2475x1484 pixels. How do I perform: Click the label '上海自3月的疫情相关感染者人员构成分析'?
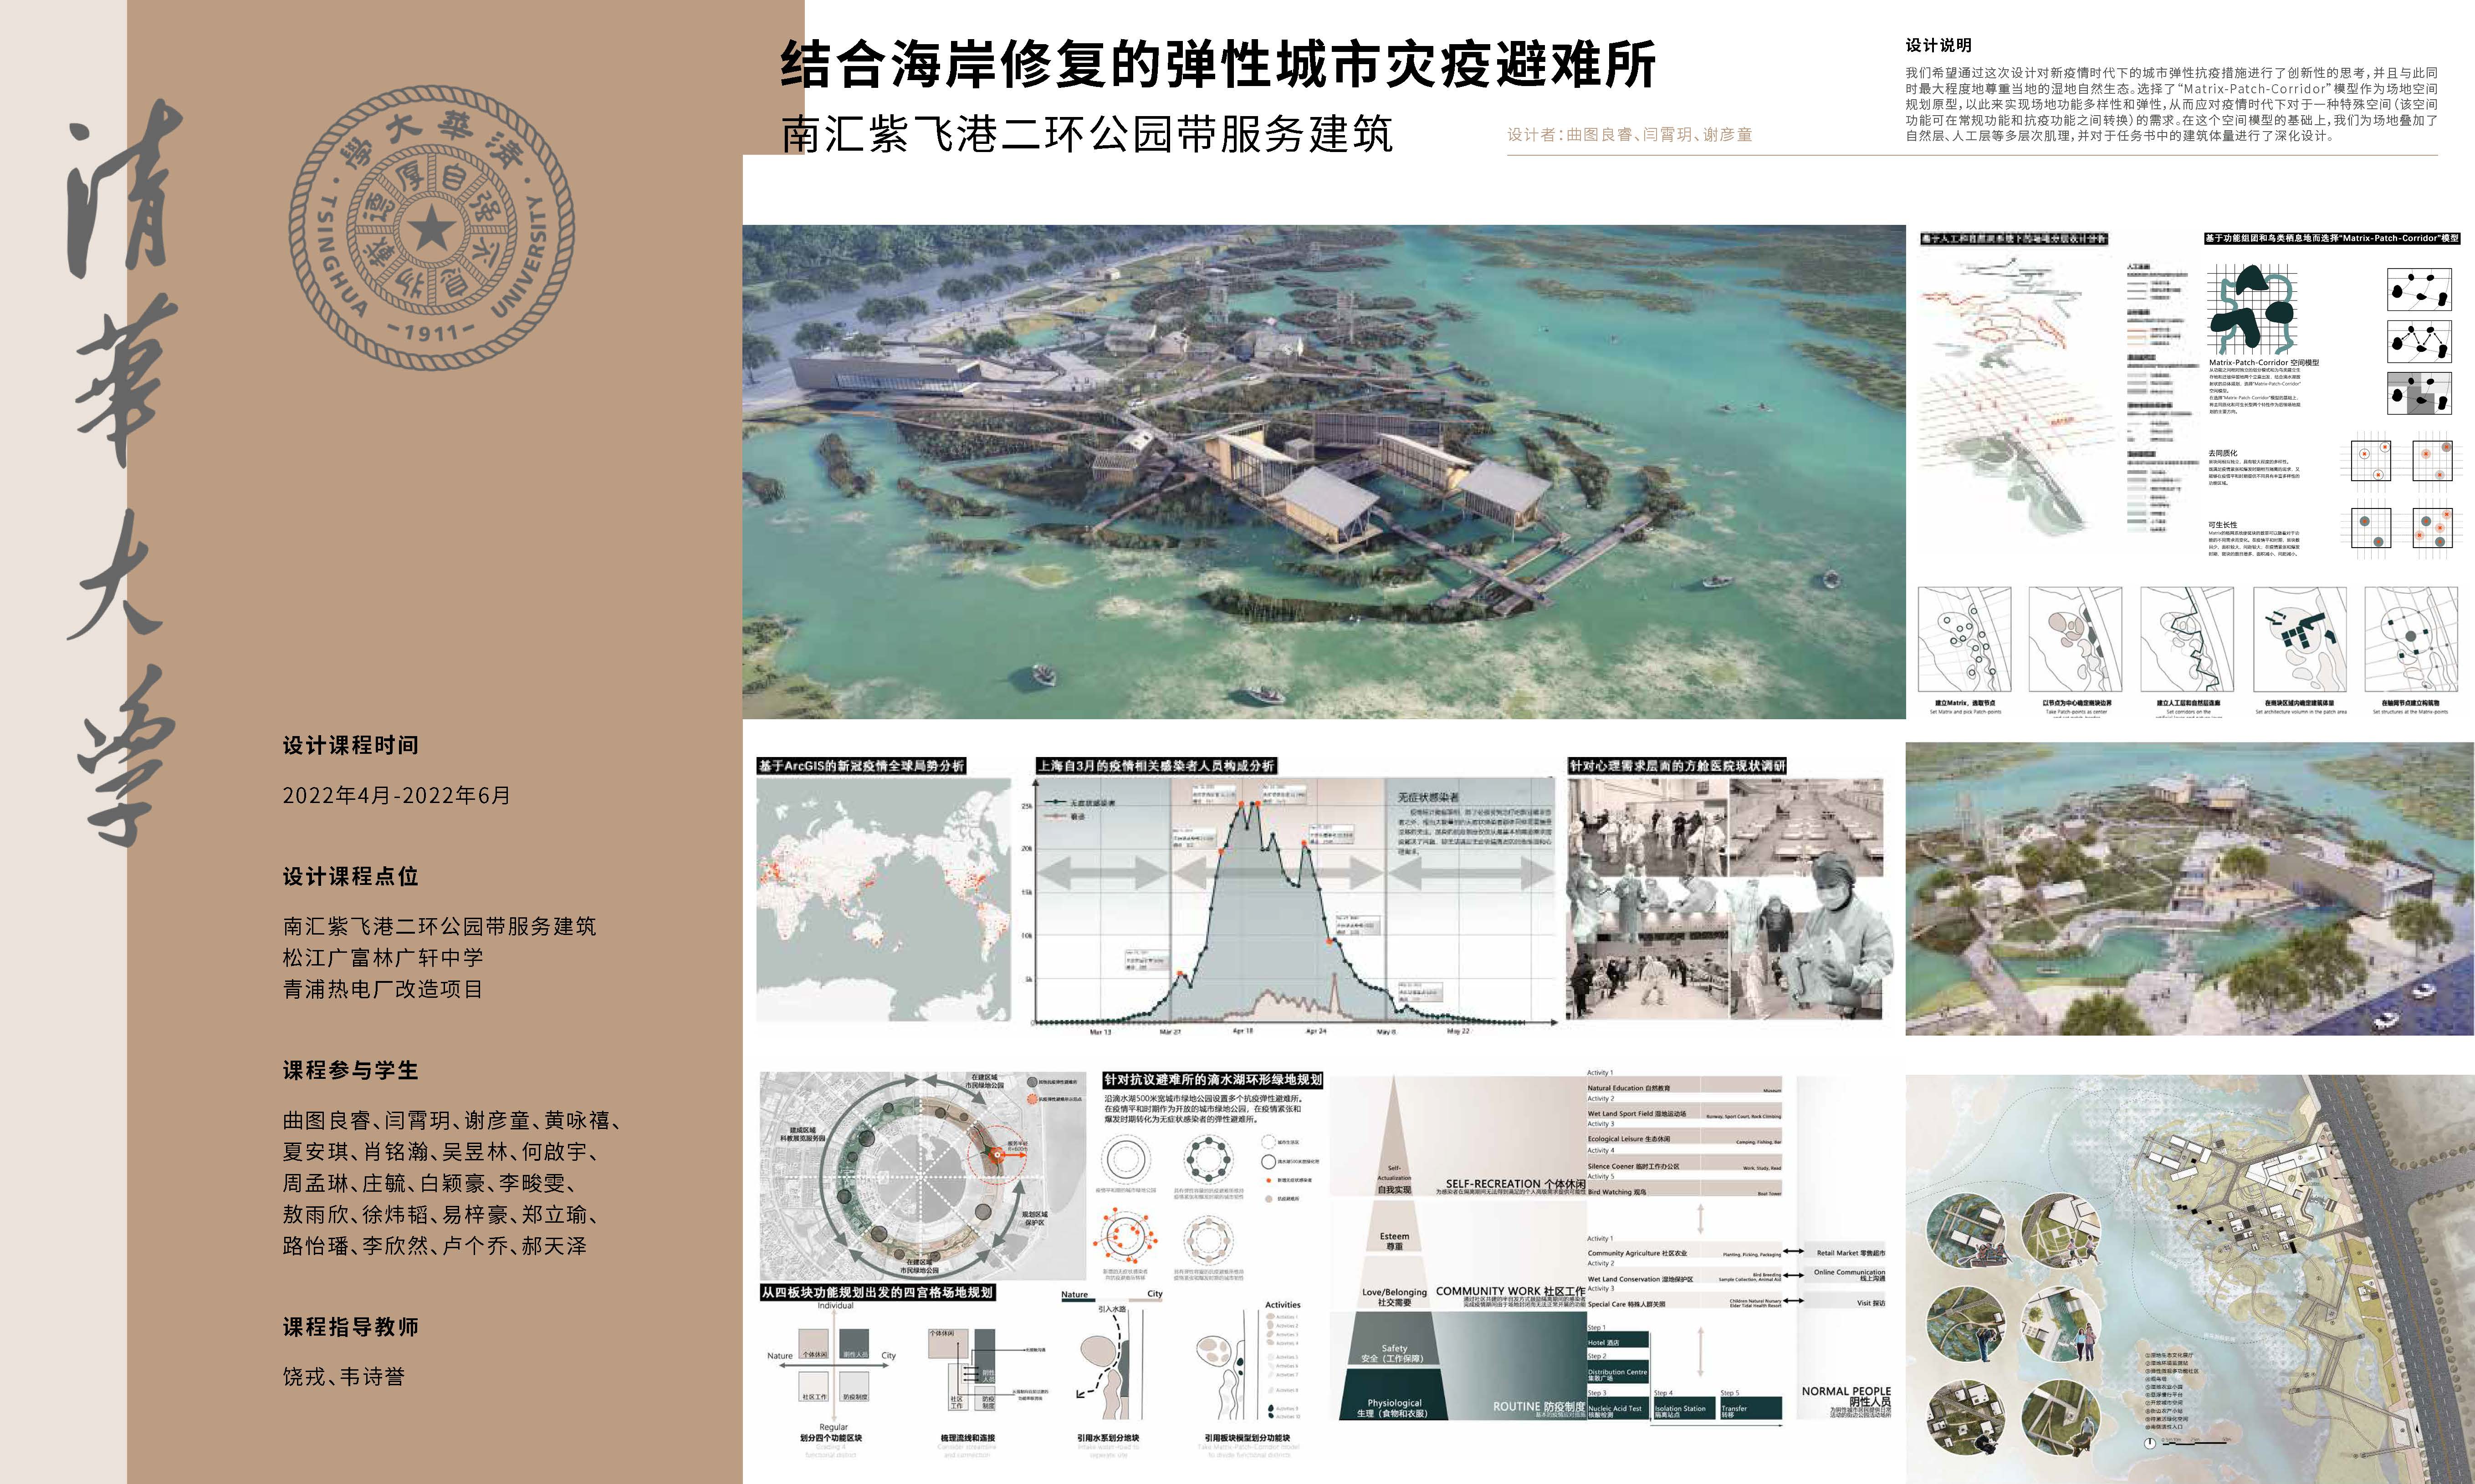[x=1156, y=766]
